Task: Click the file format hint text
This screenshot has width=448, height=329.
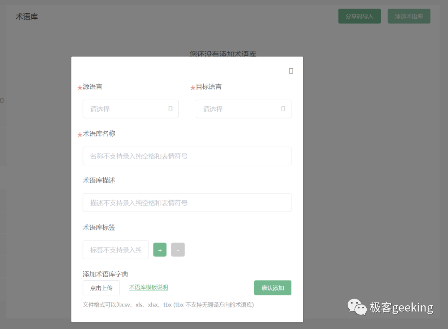Action: point(168,304)
